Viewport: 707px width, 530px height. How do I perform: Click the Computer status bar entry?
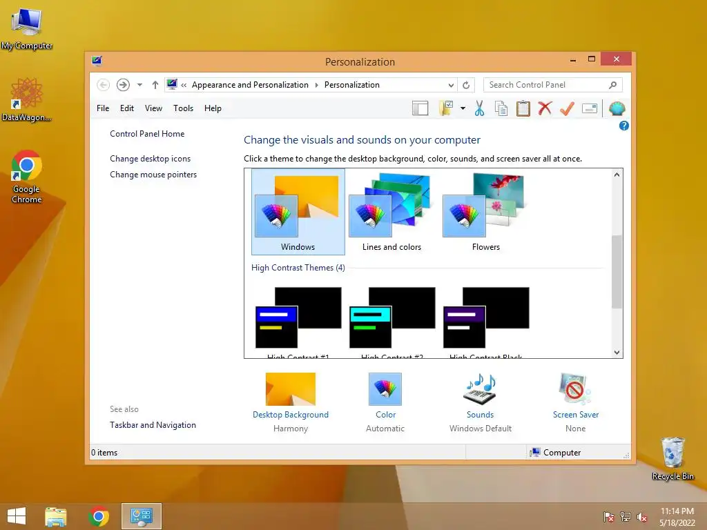click(556, 453)
